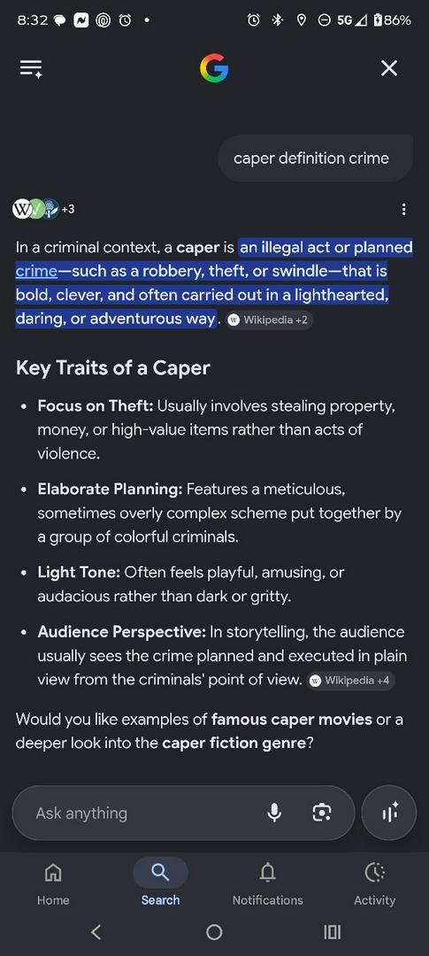Tap the caper definition crime query bubble

coord(315,158)
